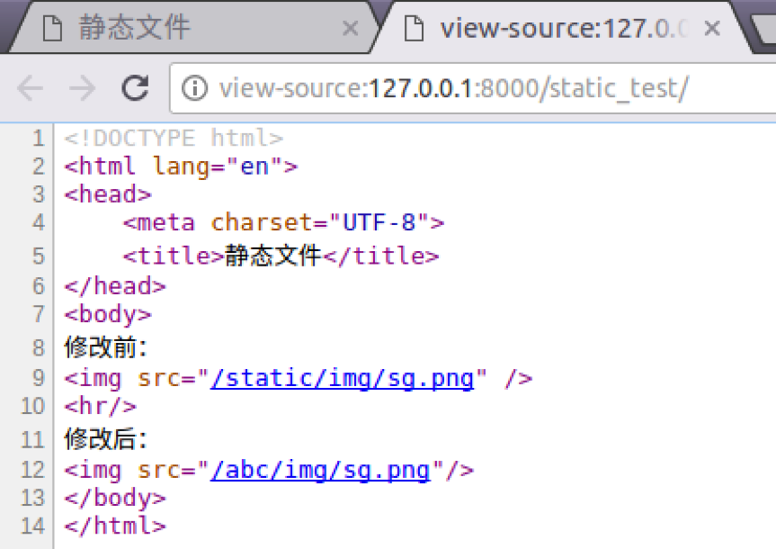This screenshot has height=549, width=776.
Task: Close the view-source tab
Action: click(712, 29)
